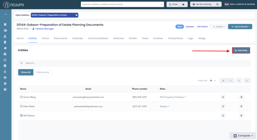Image resolution: width=257 pixels, height=140 pixels.
Task: Open the settings gear sidebar icon
Action: click(5, 83)
